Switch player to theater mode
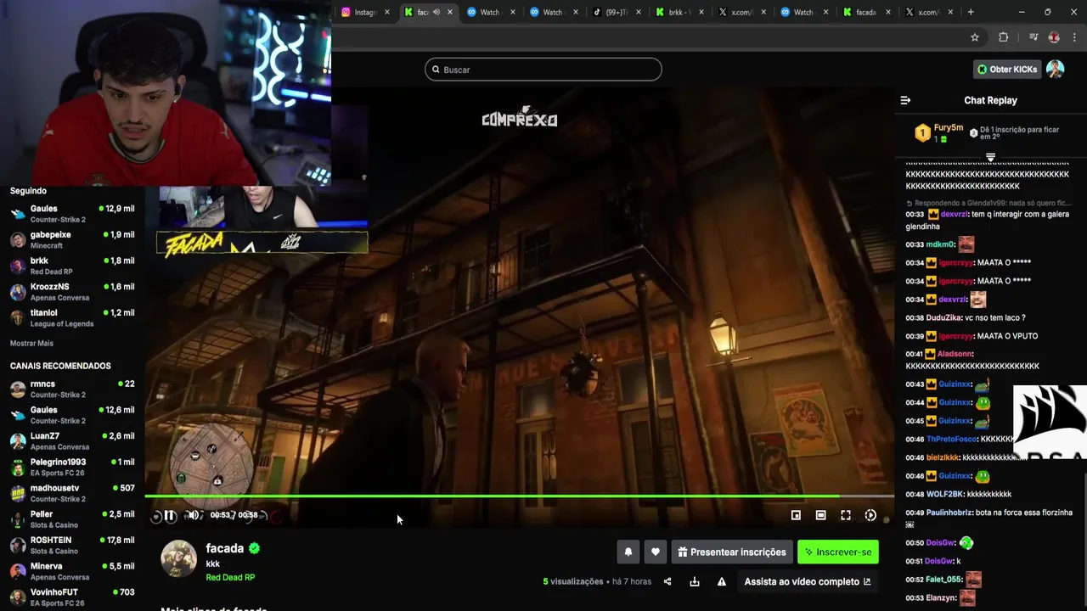This screenshot has width=1087, height=611. point(820,515)
